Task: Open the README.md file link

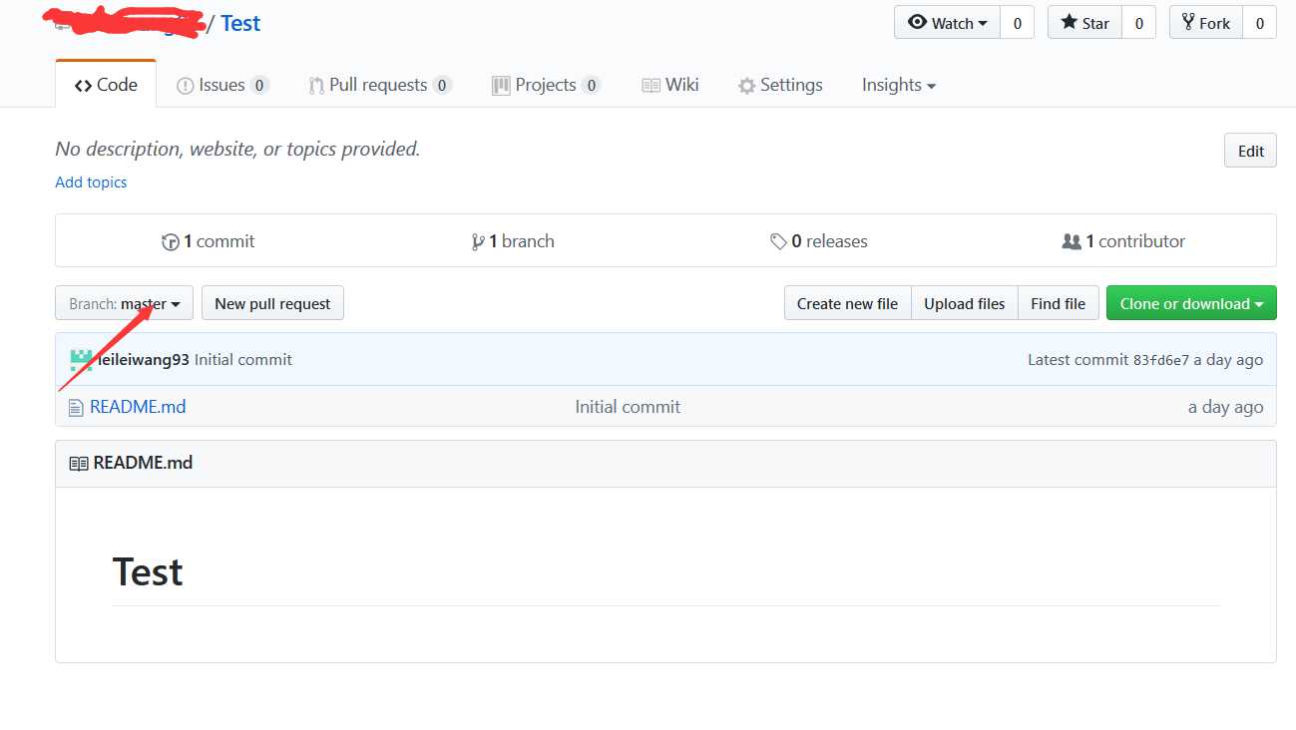Action: (138, 406)
